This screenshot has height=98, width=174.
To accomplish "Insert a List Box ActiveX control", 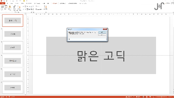I will tap(29, 9).
